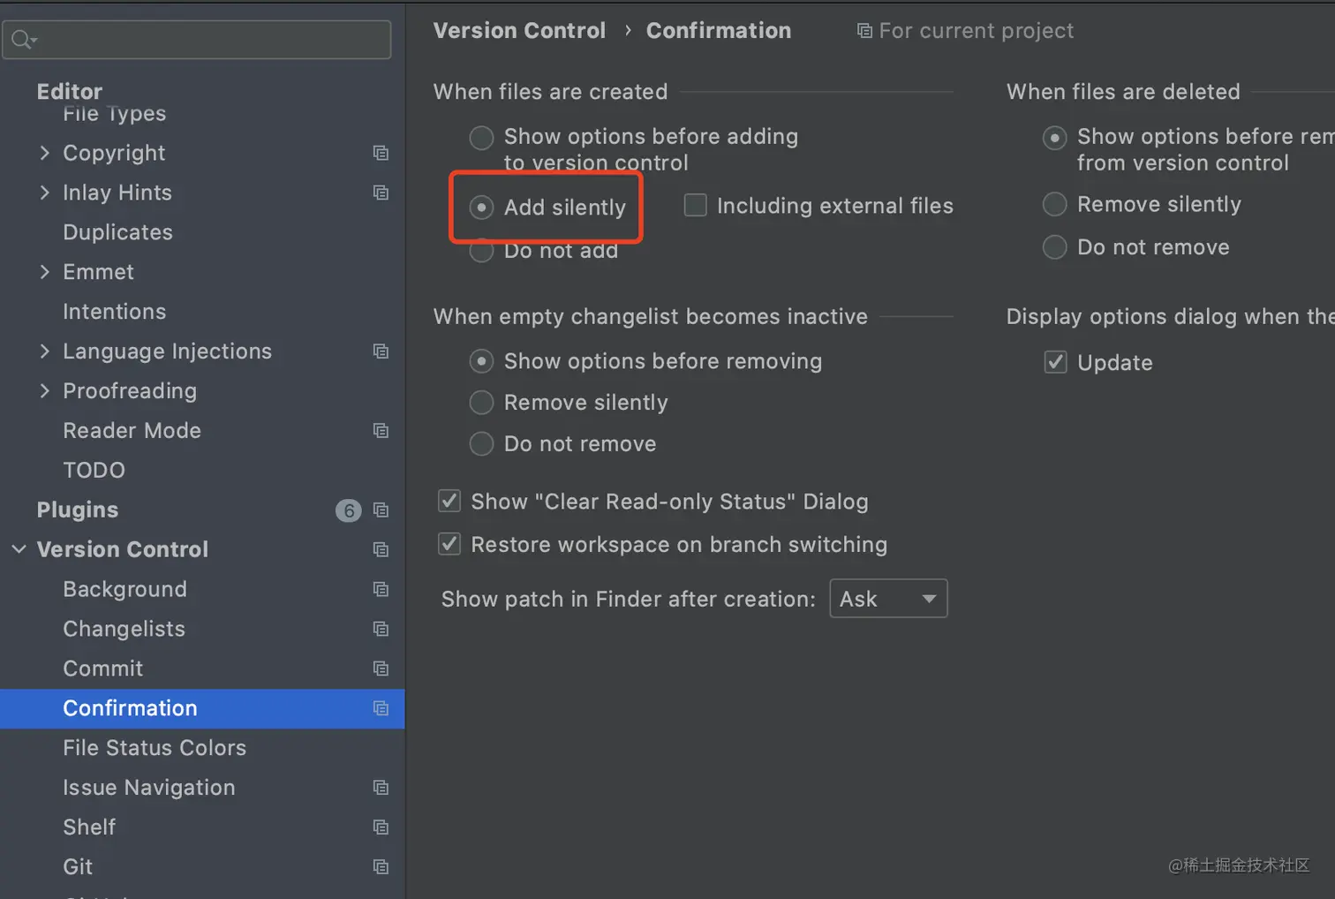The height and width of the screenshot is (899, 1335).
Task: Click the project-level icon beside Inlay Hints
Action: (x=381, y=193)
